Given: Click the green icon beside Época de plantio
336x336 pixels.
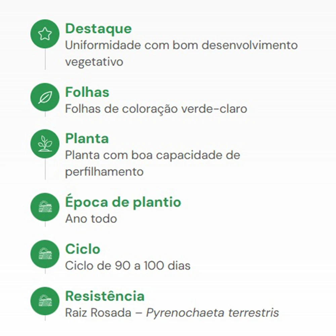Looking at the screenshot, I should [45, 207].
